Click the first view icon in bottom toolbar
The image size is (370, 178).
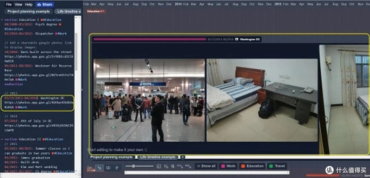[x=91, y=168]
